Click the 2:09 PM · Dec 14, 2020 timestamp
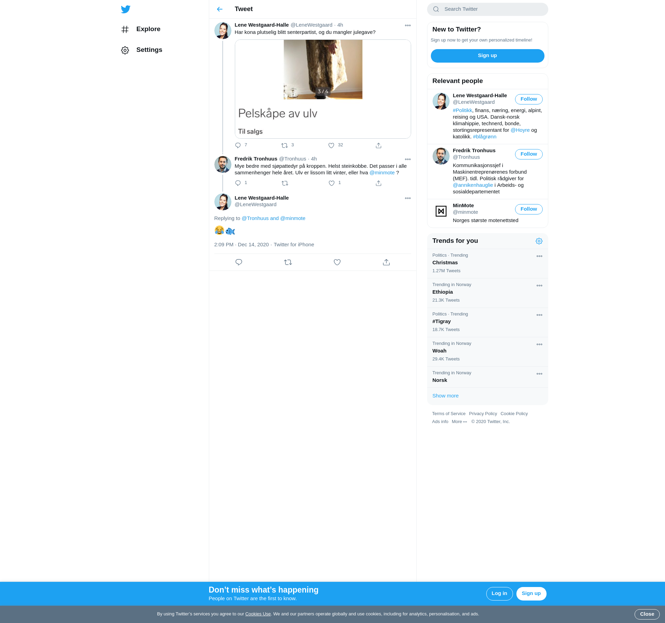 point(241,245)
